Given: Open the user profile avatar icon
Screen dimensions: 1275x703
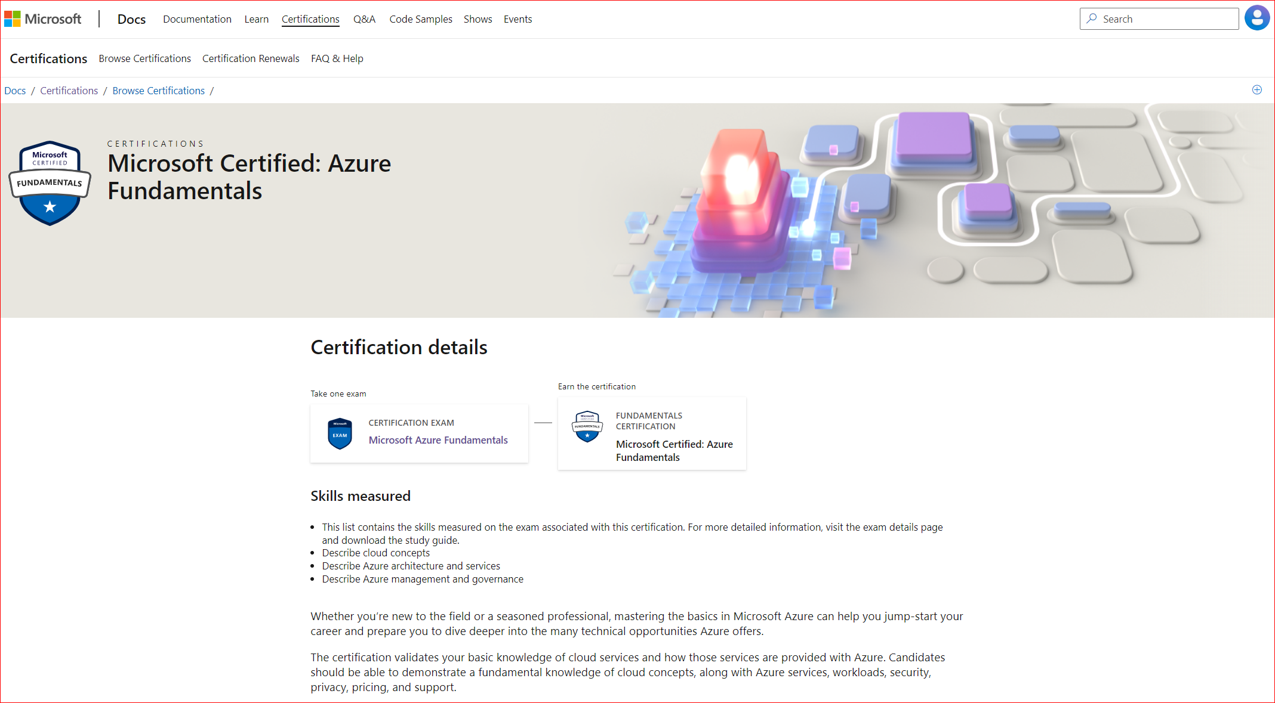Looking at the screenshot, I should click(1256, 18).
